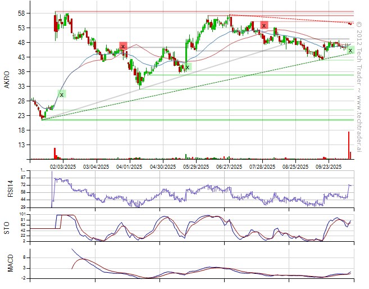Viewport: 369px width, 289px height.
Task: Click the 06/27/2025 date label
Action: point(229,166)
